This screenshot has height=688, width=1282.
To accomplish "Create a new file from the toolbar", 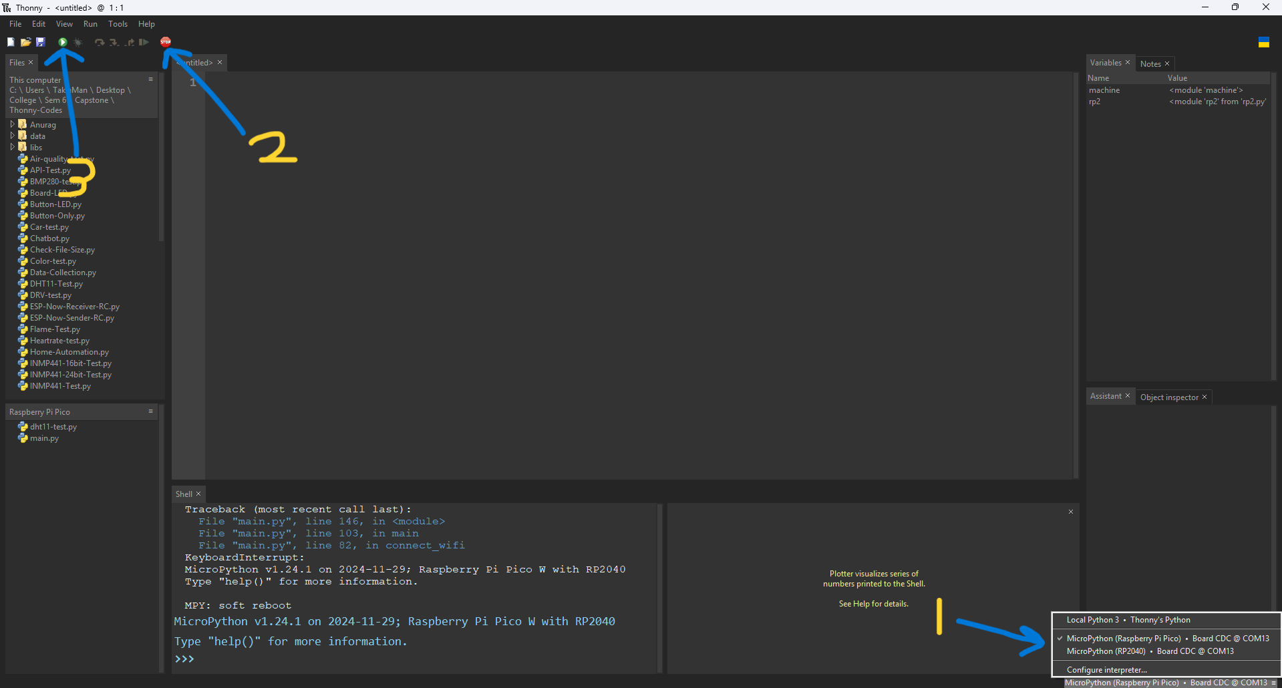I will pyautogui.click(x=11, y=42).
